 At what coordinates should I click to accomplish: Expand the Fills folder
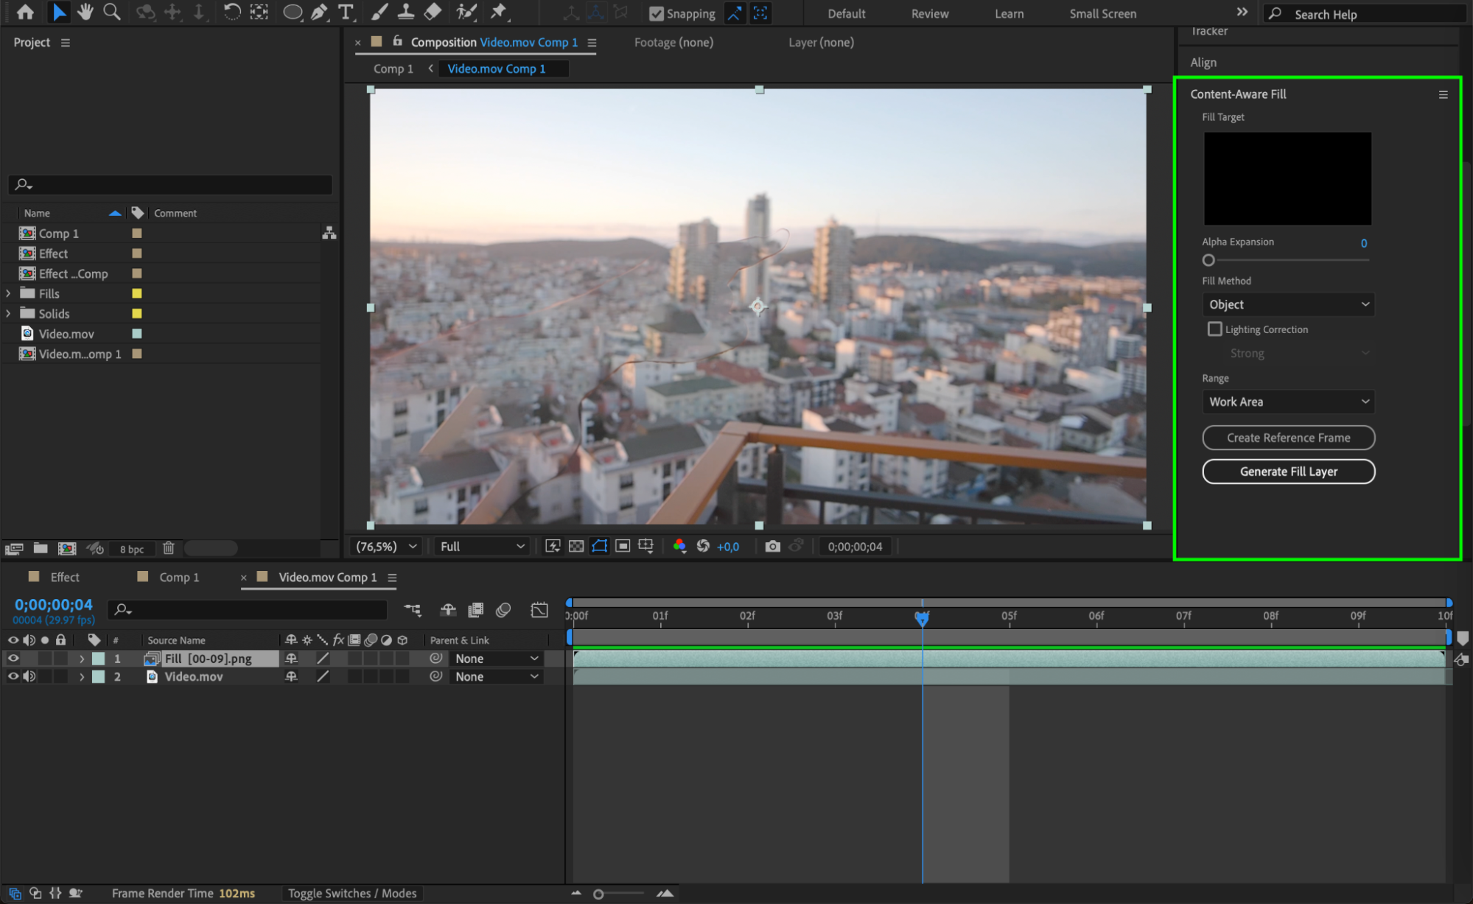coord(8,293)
